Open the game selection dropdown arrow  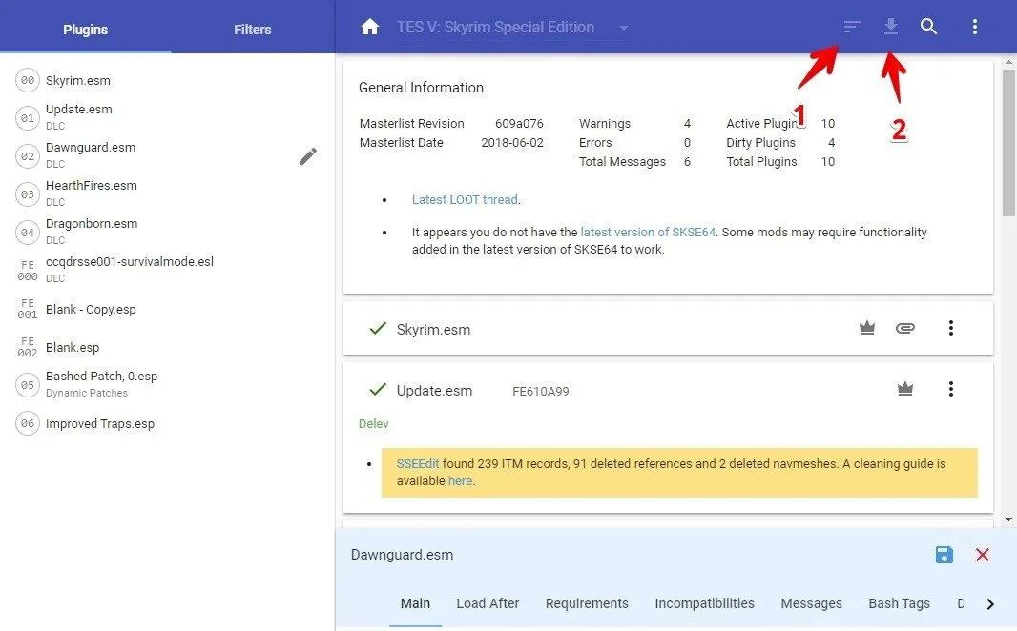coord(623,28)
